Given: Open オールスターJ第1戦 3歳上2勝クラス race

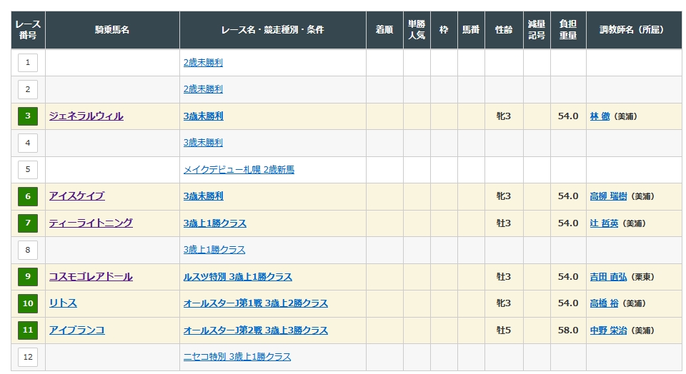Looking at the screenshot, I should point(256,303).
